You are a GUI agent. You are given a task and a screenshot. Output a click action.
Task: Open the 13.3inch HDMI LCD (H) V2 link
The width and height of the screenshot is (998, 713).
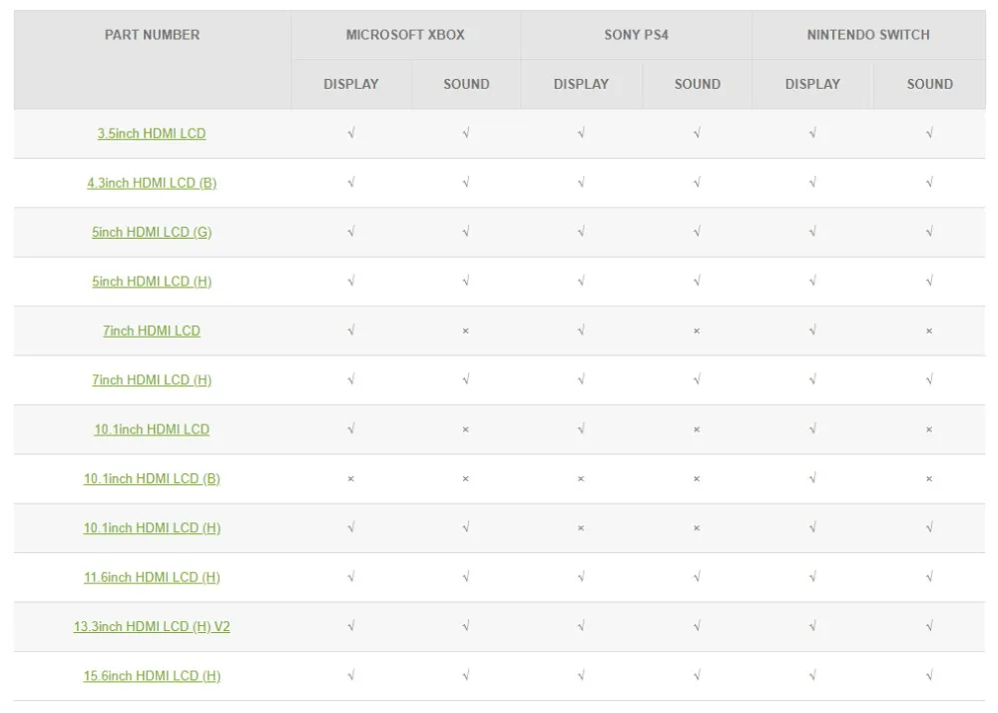(152, 626)
